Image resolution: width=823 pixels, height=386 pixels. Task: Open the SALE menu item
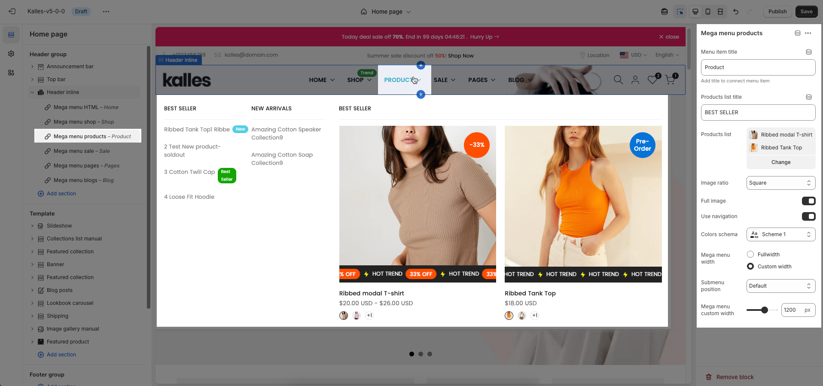click(x=445, y=80)
